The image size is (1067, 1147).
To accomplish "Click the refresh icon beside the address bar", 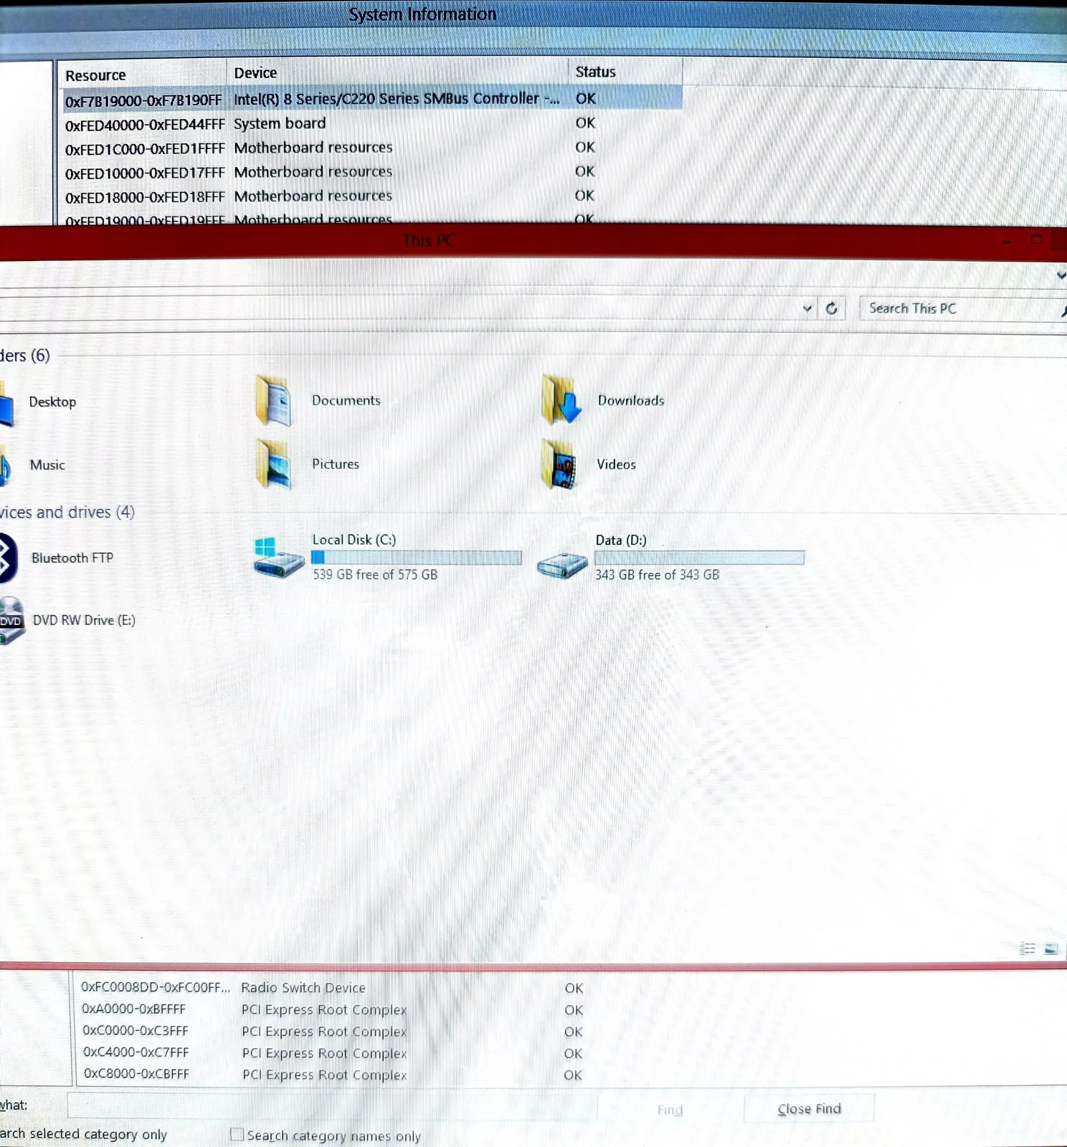I will [832, 308].
